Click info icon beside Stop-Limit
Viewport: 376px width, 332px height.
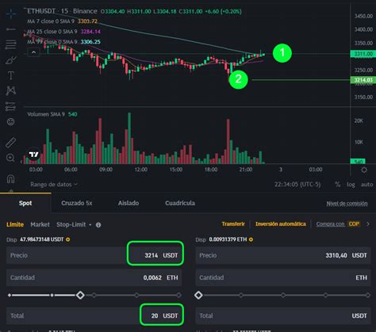click(x=98, y=225)
